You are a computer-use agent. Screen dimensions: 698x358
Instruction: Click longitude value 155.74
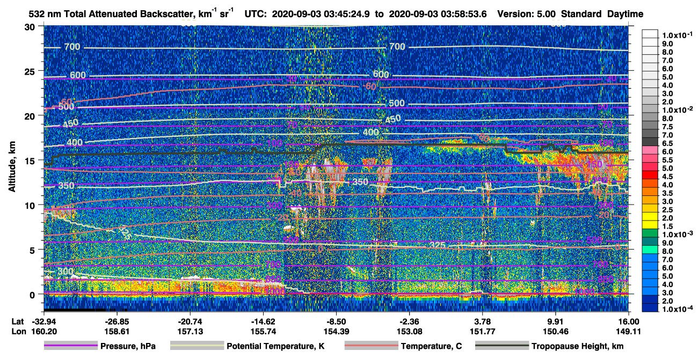pos(263,331)
